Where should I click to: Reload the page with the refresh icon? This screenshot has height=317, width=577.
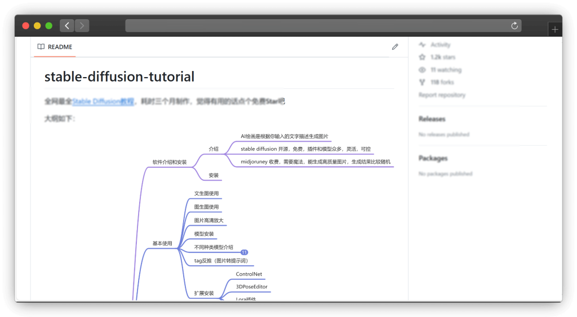[514, 26]
